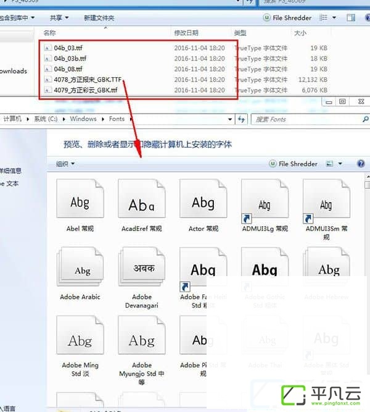Select Adobe Myungjo Std font

[142, 350]
